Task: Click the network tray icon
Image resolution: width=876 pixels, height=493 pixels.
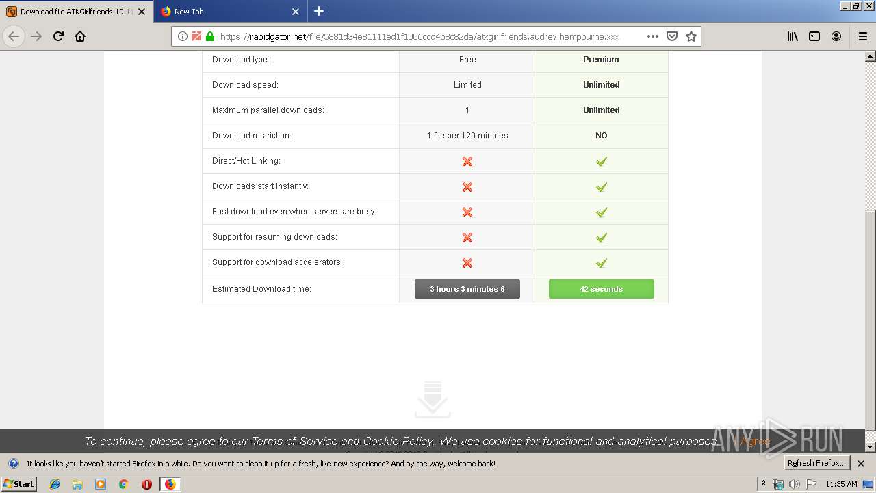Action: click(778, 484)
